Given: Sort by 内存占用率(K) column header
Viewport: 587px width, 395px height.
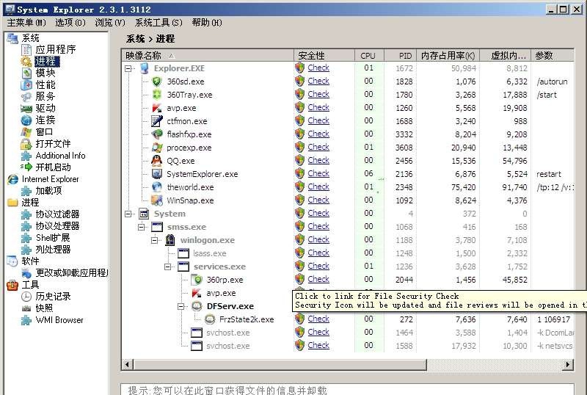Looking at the screenshot, I should [x=448, y=56].
